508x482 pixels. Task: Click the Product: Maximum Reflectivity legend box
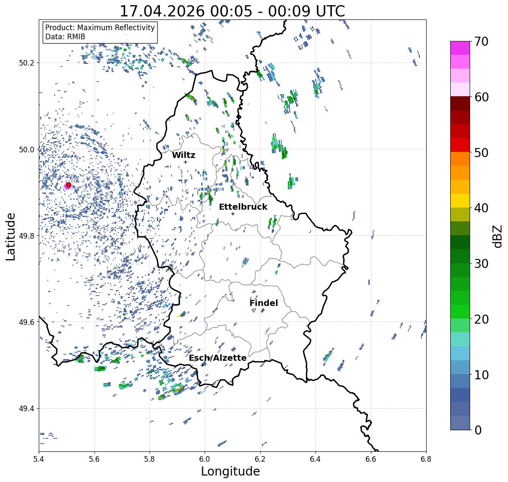coord(100,32)
